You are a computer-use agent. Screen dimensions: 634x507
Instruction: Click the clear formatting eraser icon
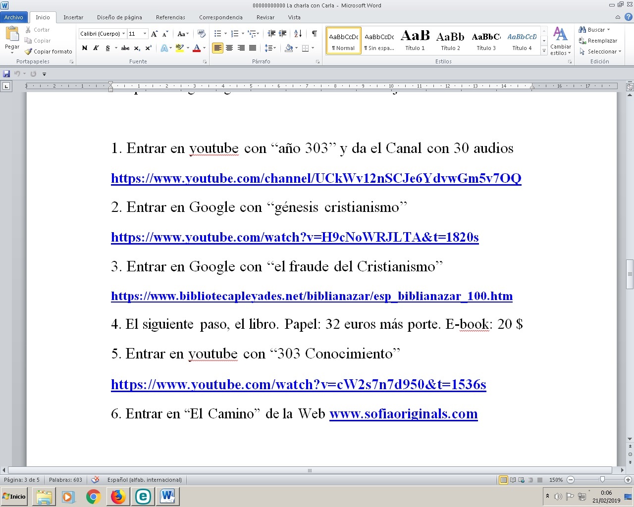pyautogui.click(x=201, y=34)
